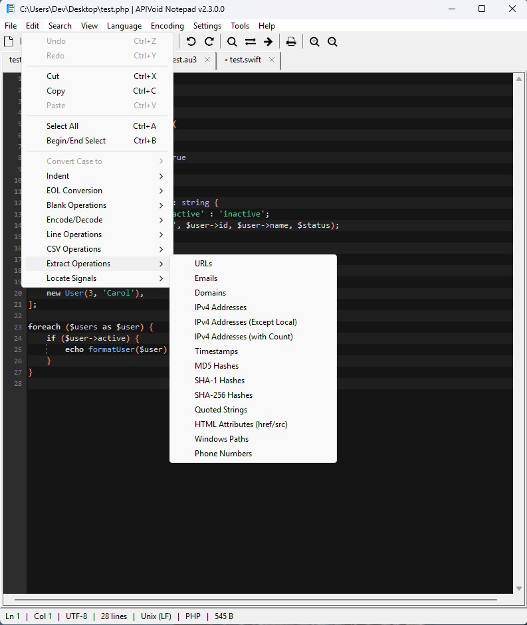Screen dimensions: 527x625
Task: Click line number 23 in the gutter
Action: [x=18, y=327]
